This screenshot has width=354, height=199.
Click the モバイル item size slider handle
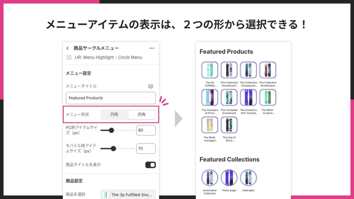tap(114, 149)
